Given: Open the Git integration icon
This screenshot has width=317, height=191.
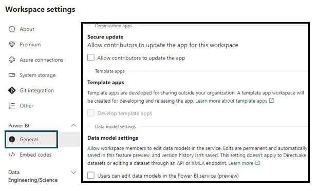Looking at the screenshot, I should pyautogui.click(x=12, y=90).
